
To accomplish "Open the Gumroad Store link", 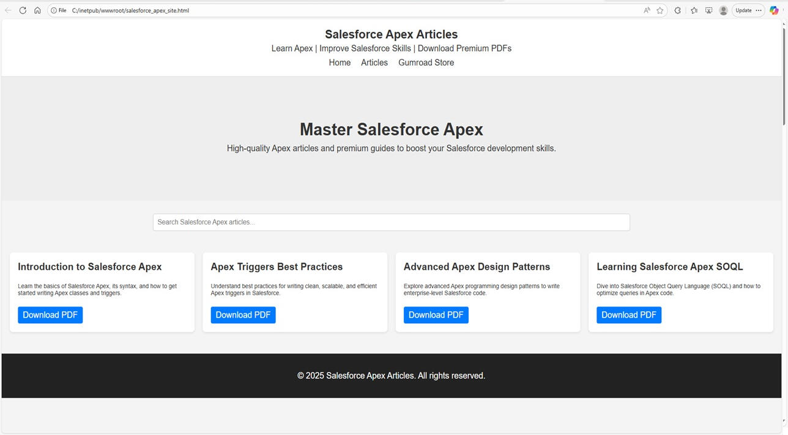I will [426, 62].
